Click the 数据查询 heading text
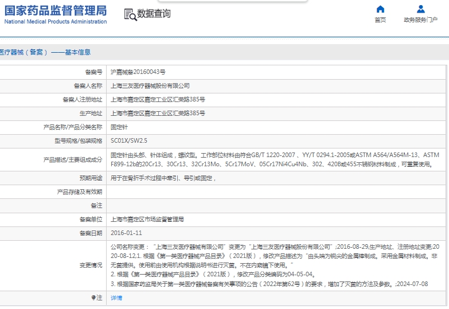This screenshot has height=309, width=449. tap(154, 13)
